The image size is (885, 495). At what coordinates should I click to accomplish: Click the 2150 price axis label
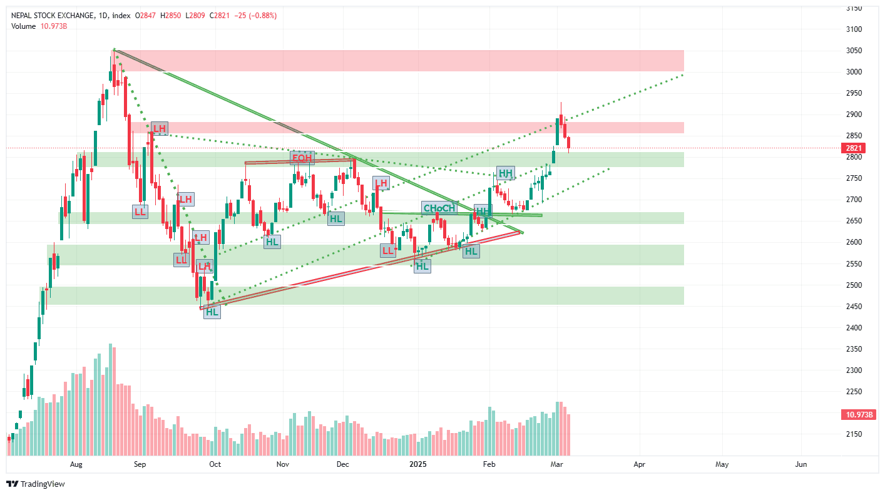[x=854, y=434]
